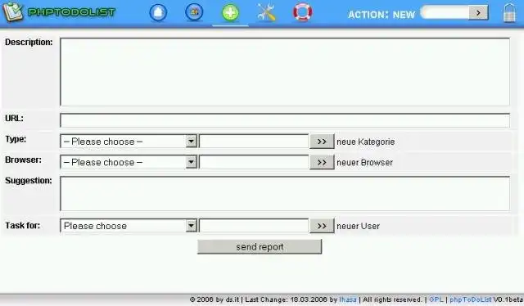Viewport: 524px width, 306px height.
Task: Click the URL input field
Action: tap(285, 120)
